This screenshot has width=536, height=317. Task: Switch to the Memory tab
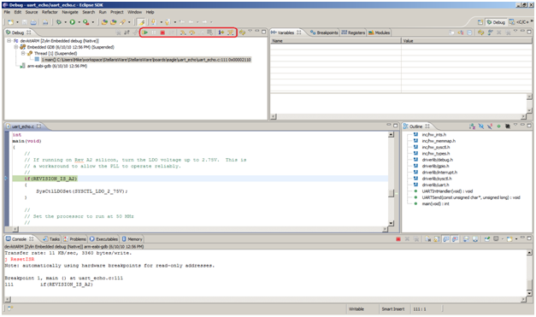(132, 239)
